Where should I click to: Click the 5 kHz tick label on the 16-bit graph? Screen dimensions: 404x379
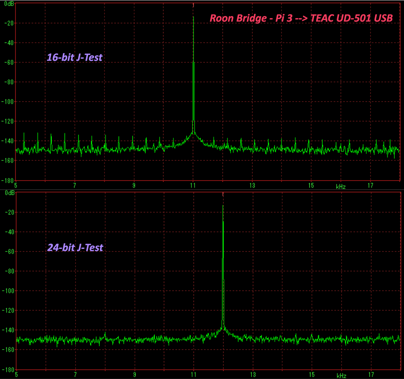[x=16, y=186]
